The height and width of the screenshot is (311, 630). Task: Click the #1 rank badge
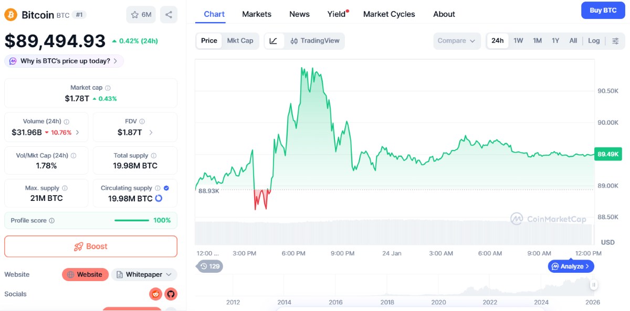click(79, 15)
